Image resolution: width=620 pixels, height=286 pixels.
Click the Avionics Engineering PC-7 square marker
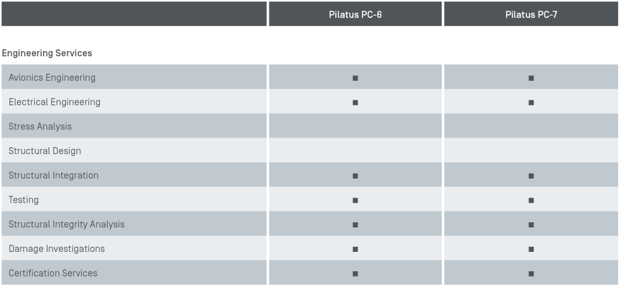[x=531, y=78]
